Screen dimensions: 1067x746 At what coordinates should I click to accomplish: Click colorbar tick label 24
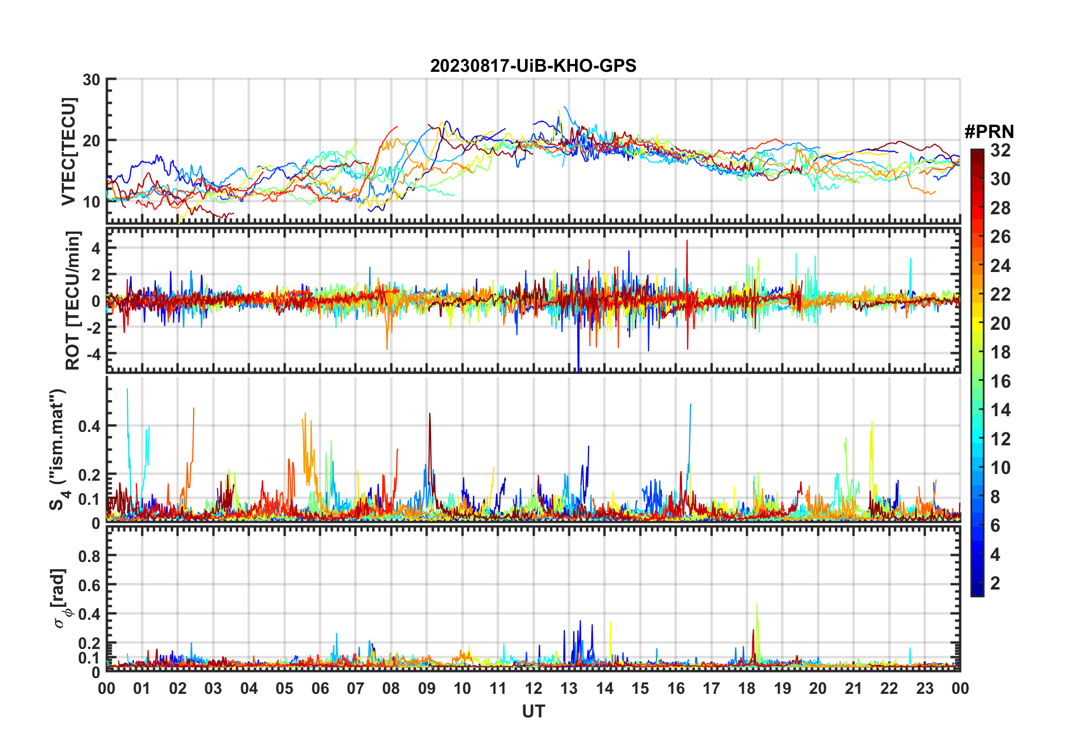pyautogui.click(x=1000, y=266)
